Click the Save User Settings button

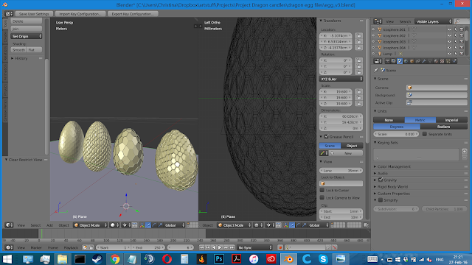click(34, 14)
